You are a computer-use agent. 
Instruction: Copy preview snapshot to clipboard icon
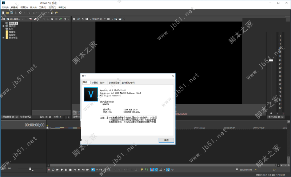tap(116, 19)
